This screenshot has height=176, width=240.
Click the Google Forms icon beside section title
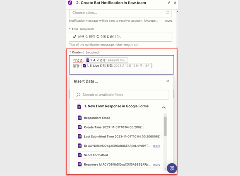coord(79,107)
